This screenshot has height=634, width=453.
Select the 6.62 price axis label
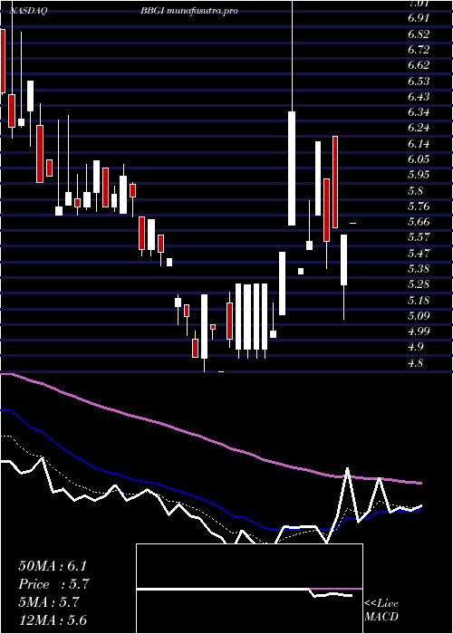(x=419, y=65)
